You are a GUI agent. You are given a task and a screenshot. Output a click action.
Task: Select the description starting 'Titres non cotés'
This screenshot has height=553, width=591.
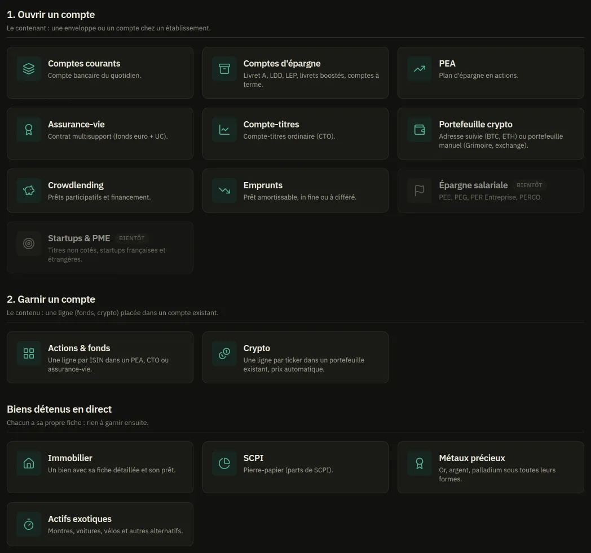(107, 255)
